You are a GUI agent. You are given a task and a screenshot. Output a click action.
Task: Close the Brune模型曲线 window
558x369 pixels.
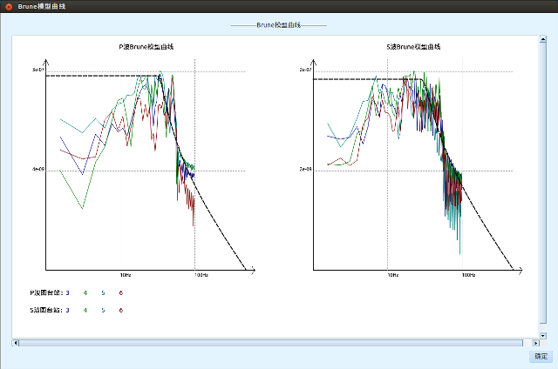(x=9, y=6)
